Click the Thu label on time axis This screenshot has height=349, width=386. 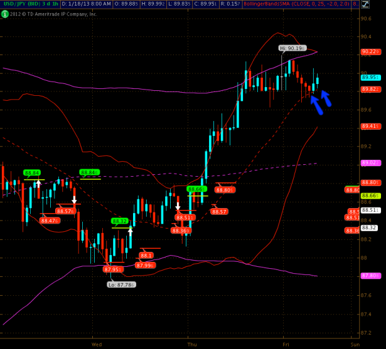[x=192, y=344]
